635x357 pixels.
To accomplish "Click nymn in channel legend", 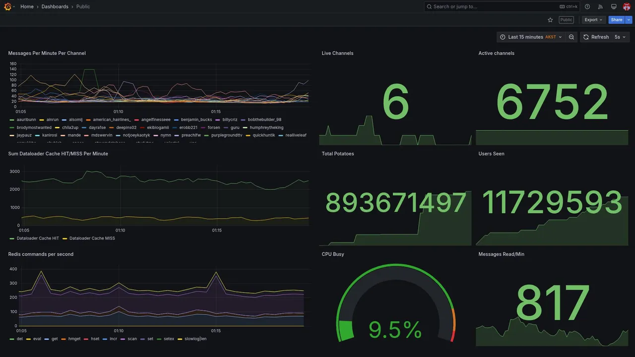I will pyautogui.click(x=166, y=135).
